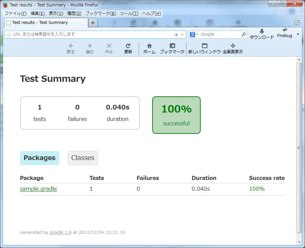Screen dimensions: 305x248
Task: Switch to the Classes tab
Action: pos(83,158)
